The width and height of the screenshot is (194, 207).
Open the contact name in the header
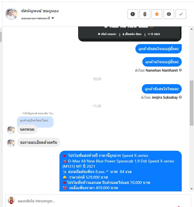40,11
